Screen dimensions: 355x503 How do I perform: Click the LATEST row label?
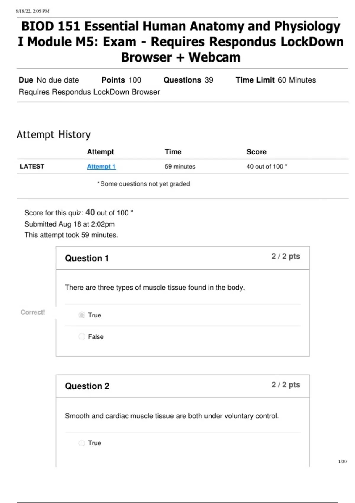32,167
